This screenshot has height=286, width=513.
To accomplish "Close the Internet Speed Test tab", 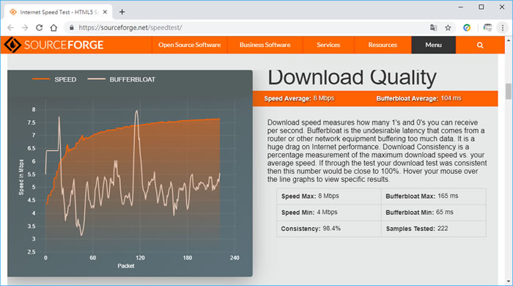I will [105, 12].
